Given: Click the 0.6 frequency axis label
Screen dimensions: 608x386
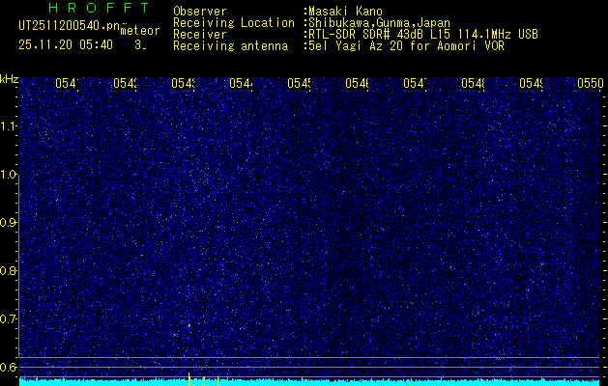Looking at the screenshot, I should pos(9,367).
